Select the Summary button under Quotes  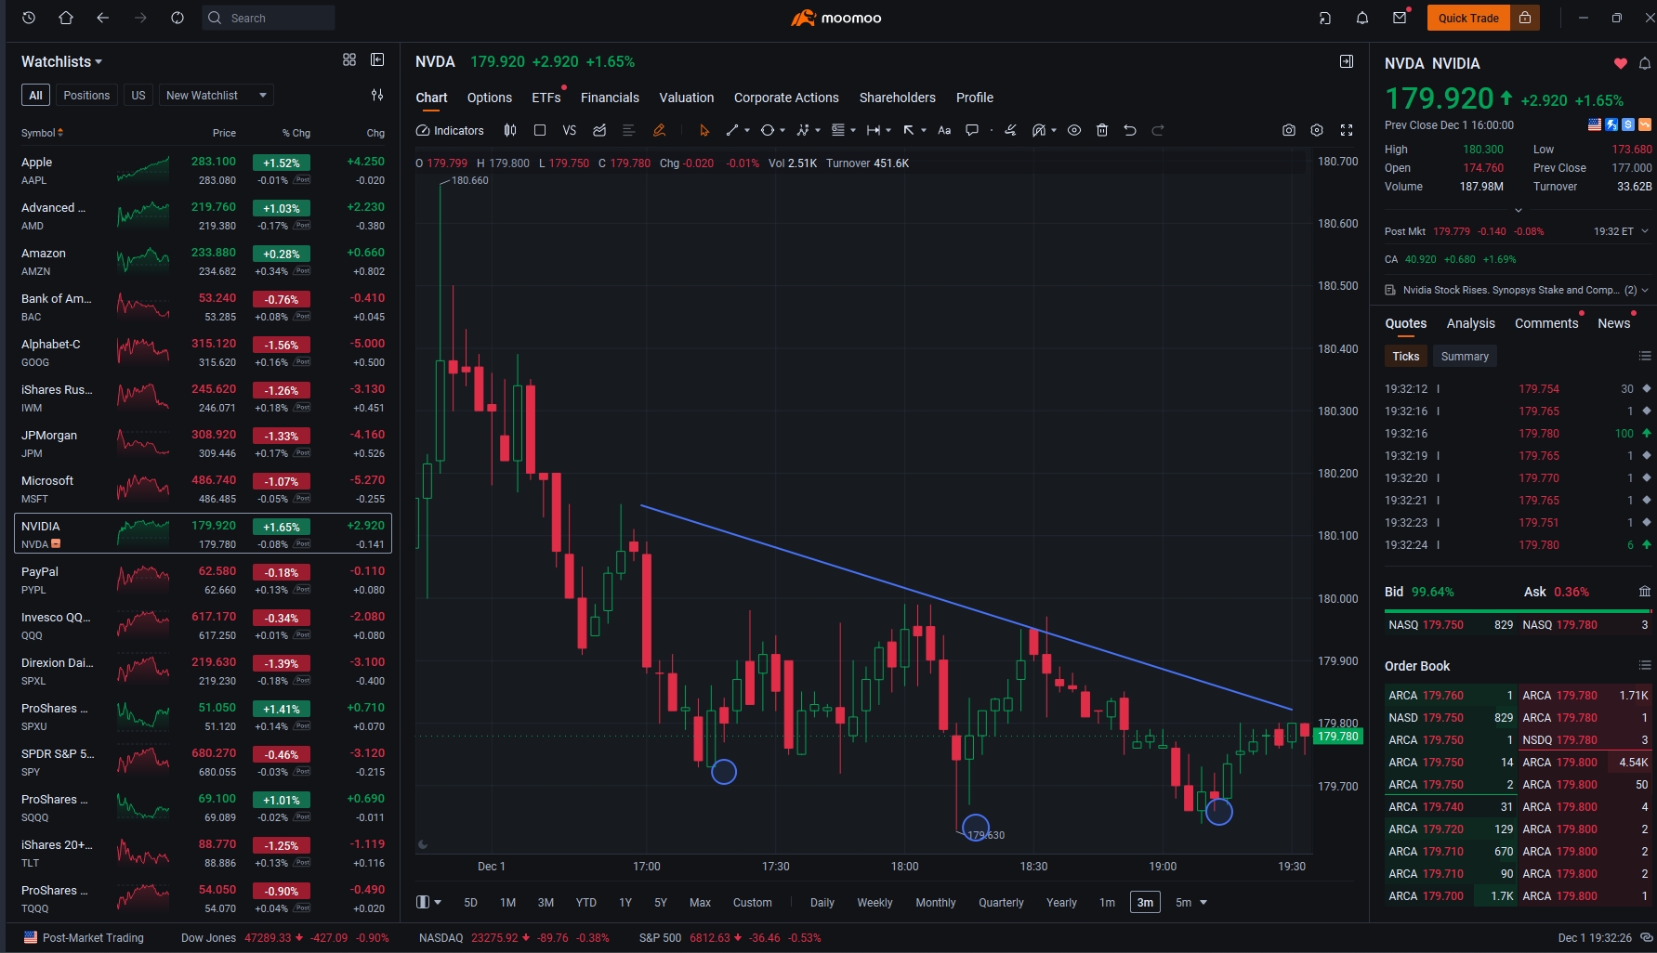click(1464, 357)
